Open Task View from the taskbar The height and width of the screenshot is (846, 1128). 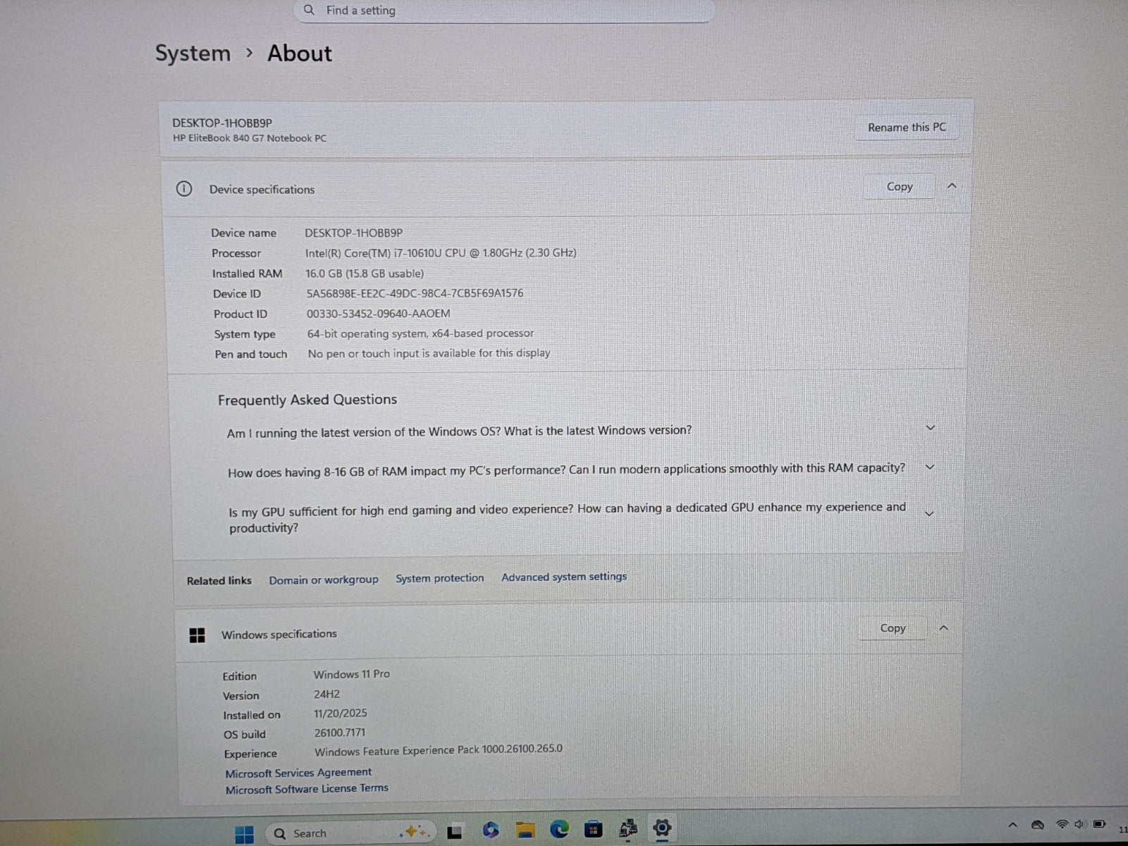pyautogui.click(x=455, y=833)
